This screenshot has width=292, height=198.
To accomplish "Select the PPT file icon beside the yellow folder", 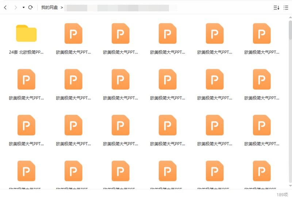I will click(73, 33).
